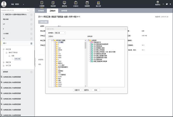This screenshot has width=173, height=117.
Task: Tick the 全部表单 select-all checkbox
Action: click(89, 40)
